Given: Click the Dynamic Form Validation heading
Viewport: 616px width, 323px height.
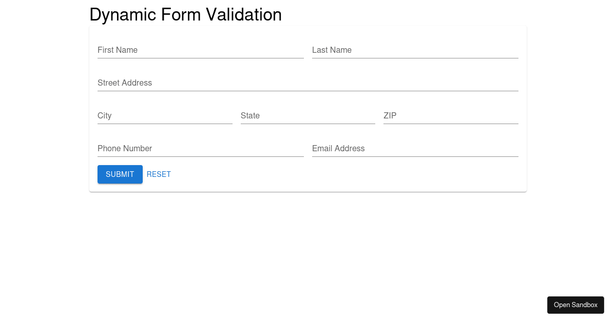Looking at the screenshot, I should [185, 14].
